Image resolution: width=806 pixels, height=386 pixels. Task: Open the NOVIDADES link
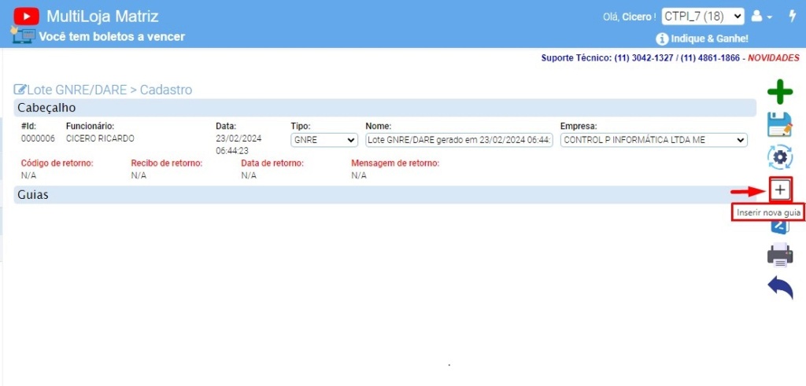pyautogui.click(x=773, y=58)
